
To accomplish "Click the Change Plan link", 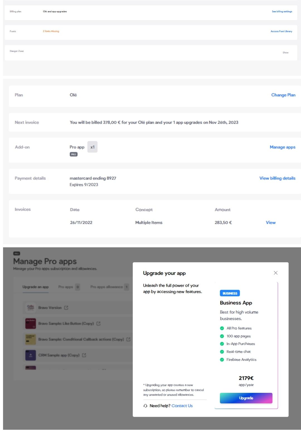I will click(x=283, y=95).
